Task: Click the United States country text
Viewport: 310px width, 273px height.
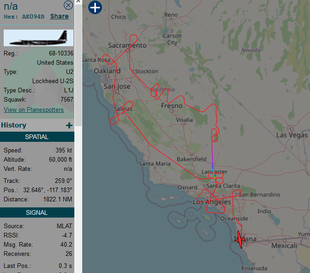Action: pyautogui.click(x=55, y=63)
